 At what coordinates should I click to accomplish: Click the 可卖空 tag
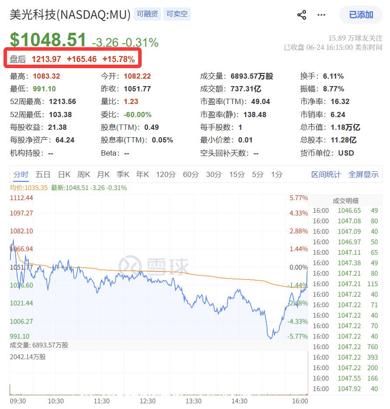(177, 14)
